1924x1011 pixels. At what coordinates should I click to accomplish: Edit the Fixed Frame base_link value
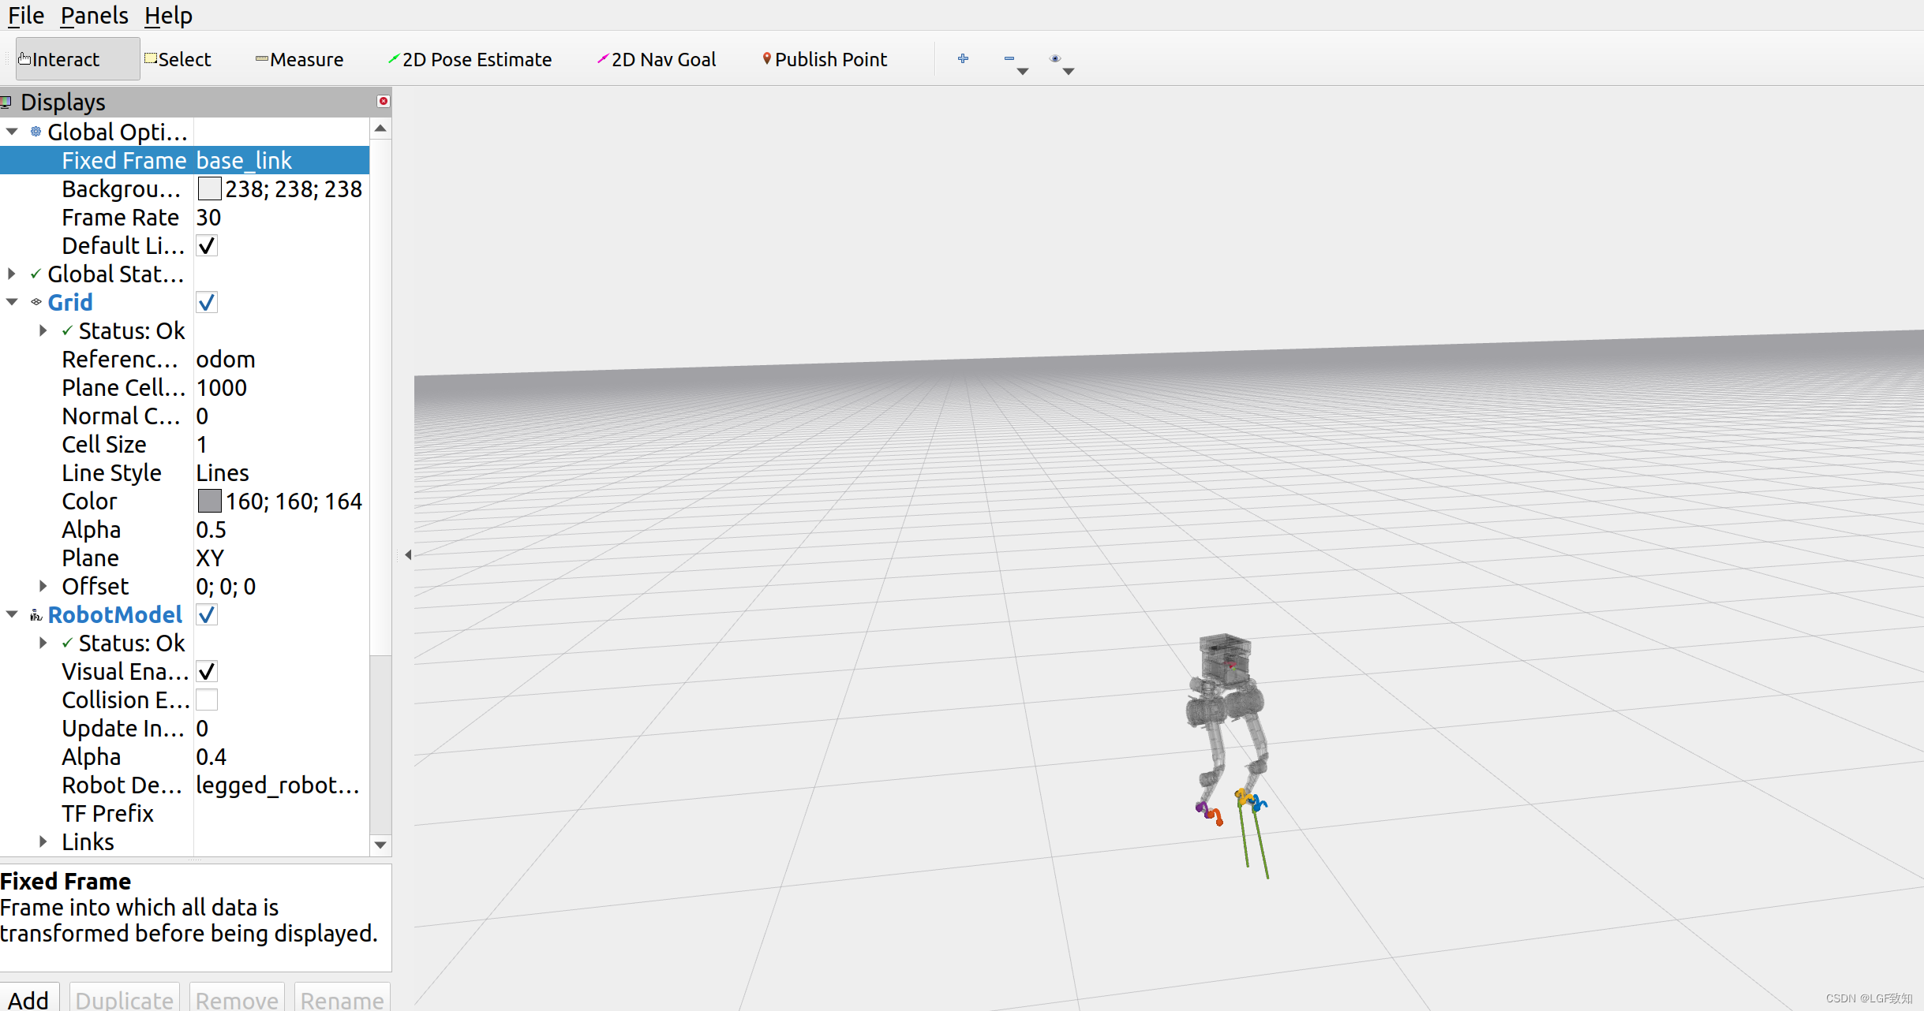(x=282, y=161)
